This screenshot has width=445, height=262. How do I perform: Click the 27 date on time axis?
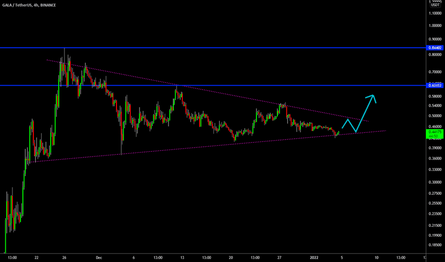click(x=279, y=258)
